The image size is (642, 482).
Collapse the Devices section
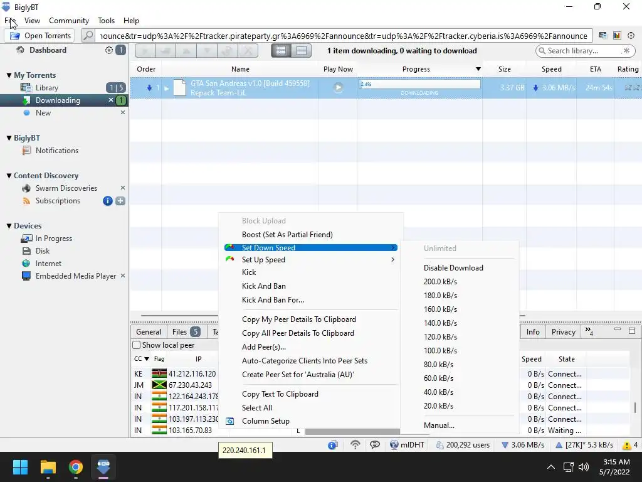(x=9, y=226)
